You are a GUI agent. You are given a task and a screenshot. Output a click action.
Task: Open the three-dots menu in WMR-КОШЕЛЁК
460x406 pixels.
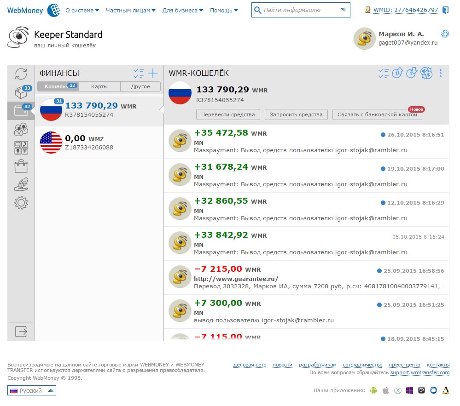point(440,73)
